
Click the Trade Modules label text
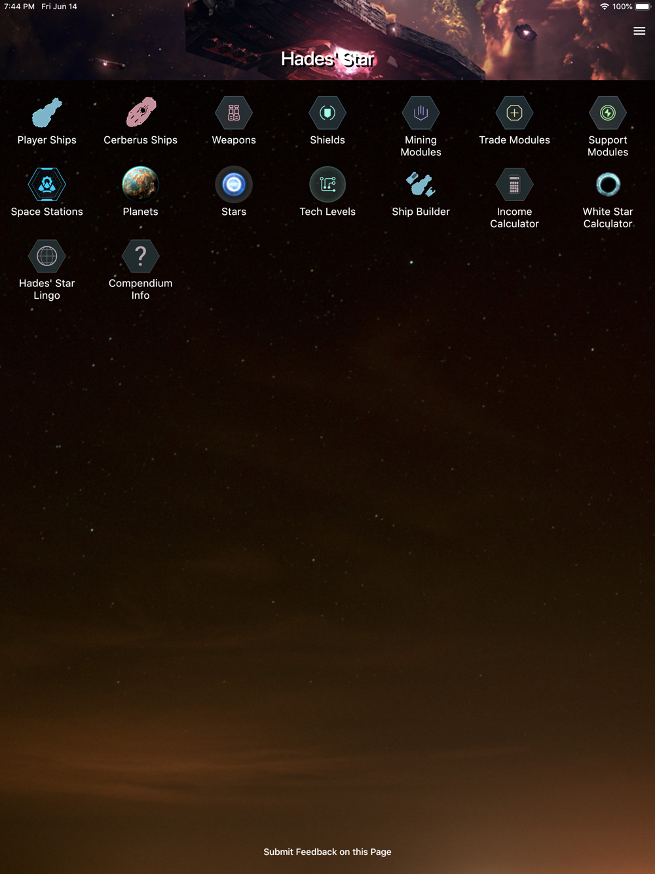[515, 140]
